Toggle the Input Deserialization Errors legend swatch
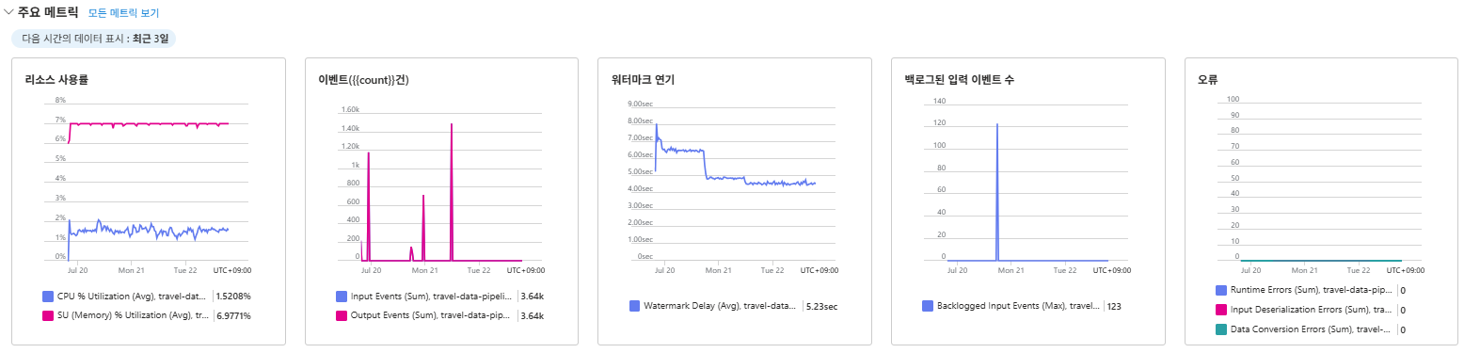The width and height of the screenshot is (1480, 353). pyautogui.click(x=1221, y=310)
